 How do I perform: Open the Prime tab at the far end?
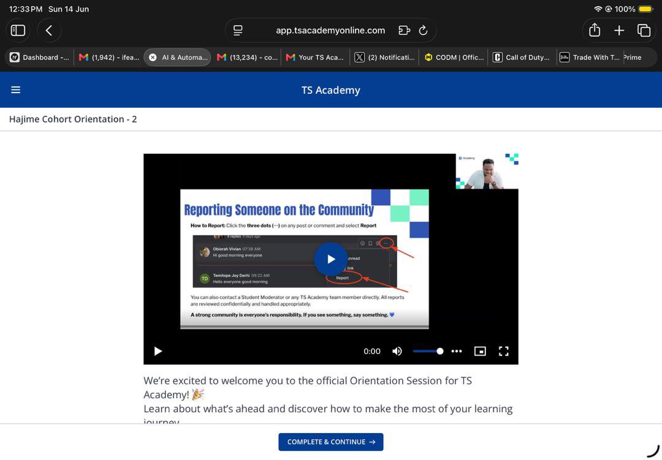pyautogui.click(x=633, y=58)
